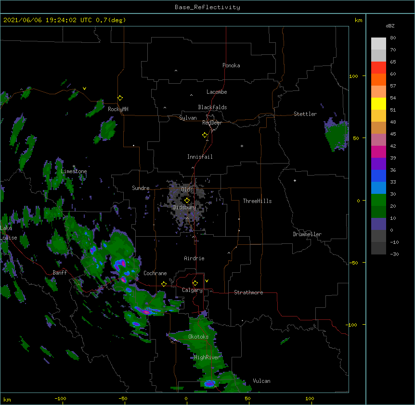Screen dimensions: 415x405
Task: Click the Okotoks town label
Action: pos(198,337)
